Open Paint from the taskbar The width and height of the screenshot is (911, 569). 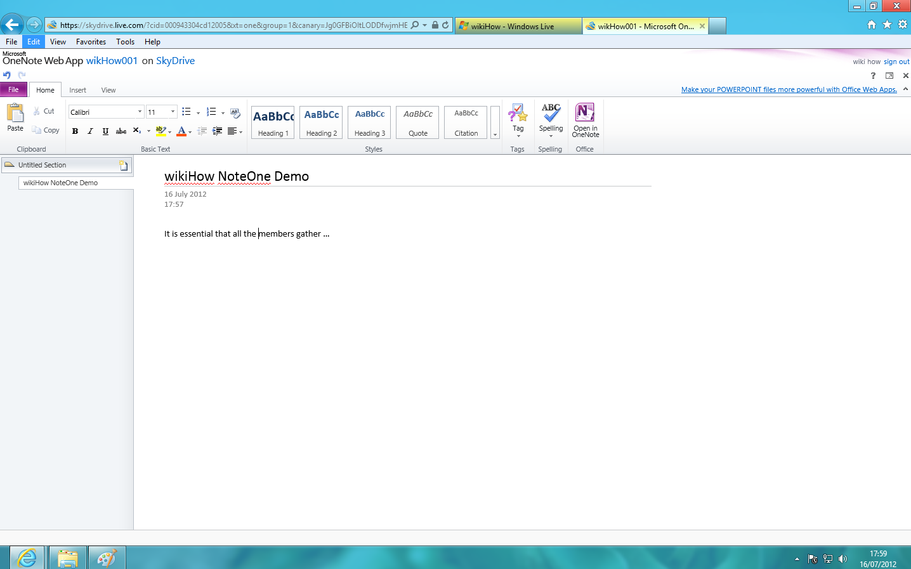tap(107, 558)
